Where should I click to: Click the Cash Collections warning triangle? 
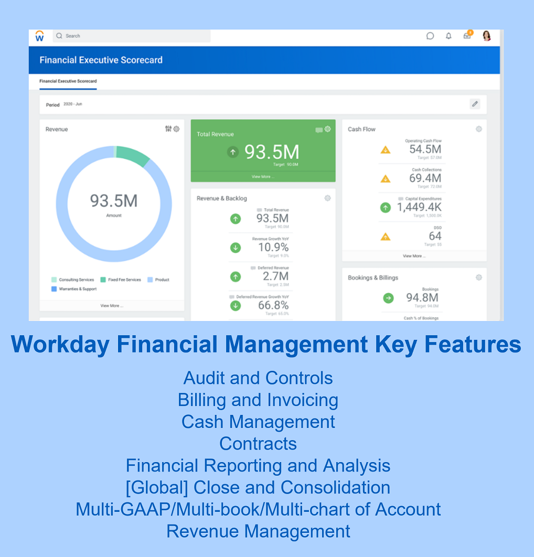pos(386,179)
